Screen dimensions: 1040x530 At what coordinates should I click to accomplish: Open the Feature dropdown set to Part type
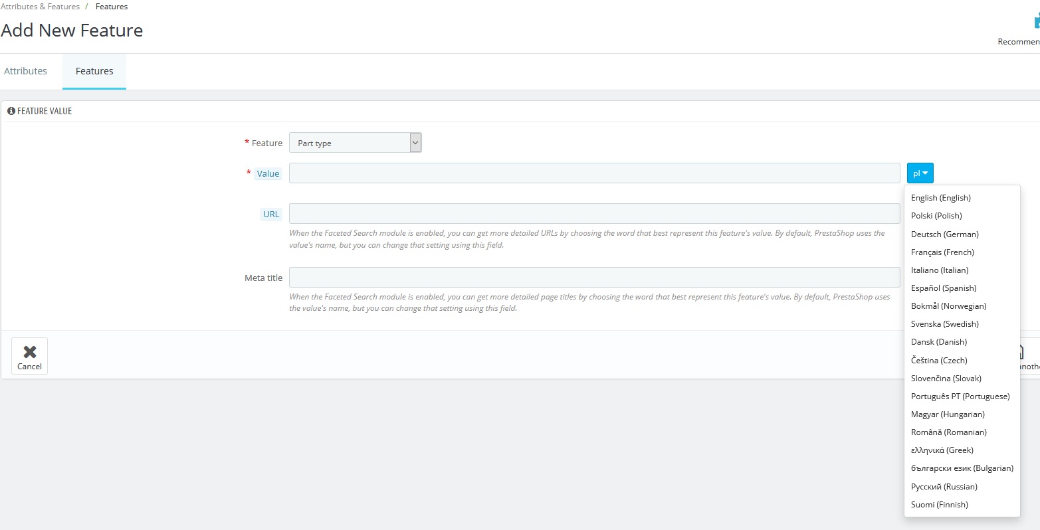[x=355, y=143]
